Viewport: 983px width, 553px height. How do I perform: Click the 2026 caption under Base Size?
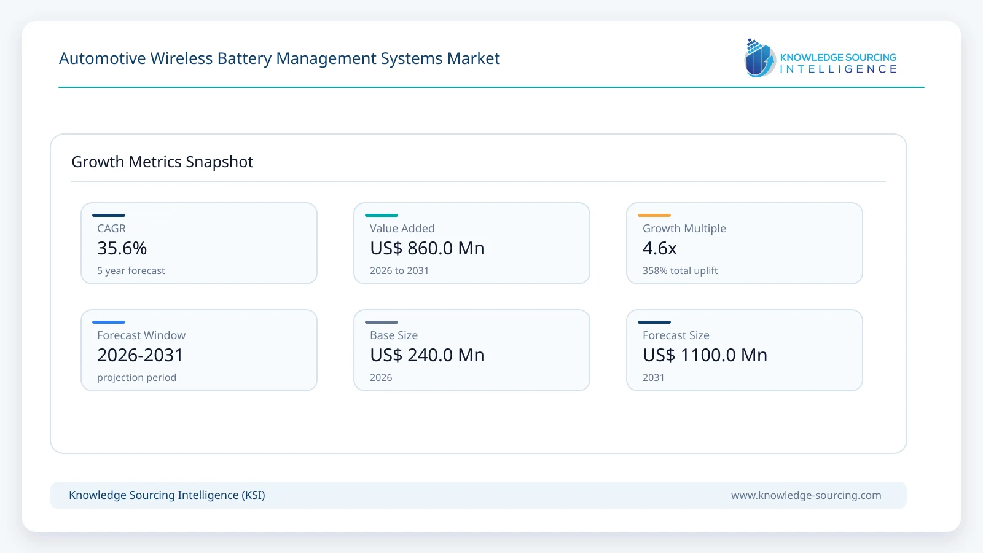tap(381, 378)
